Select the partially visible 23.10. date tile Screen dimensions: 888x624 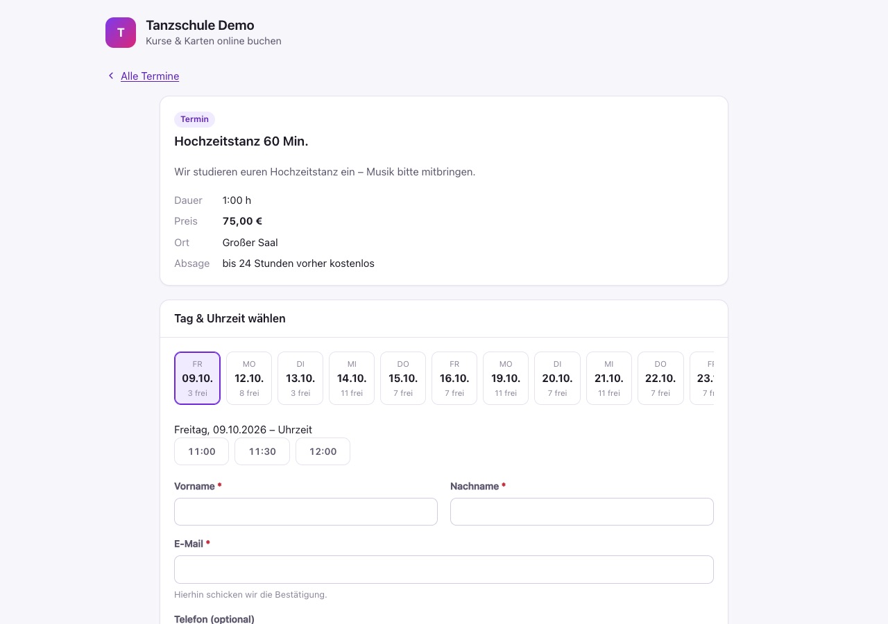[x=702, y=378]
